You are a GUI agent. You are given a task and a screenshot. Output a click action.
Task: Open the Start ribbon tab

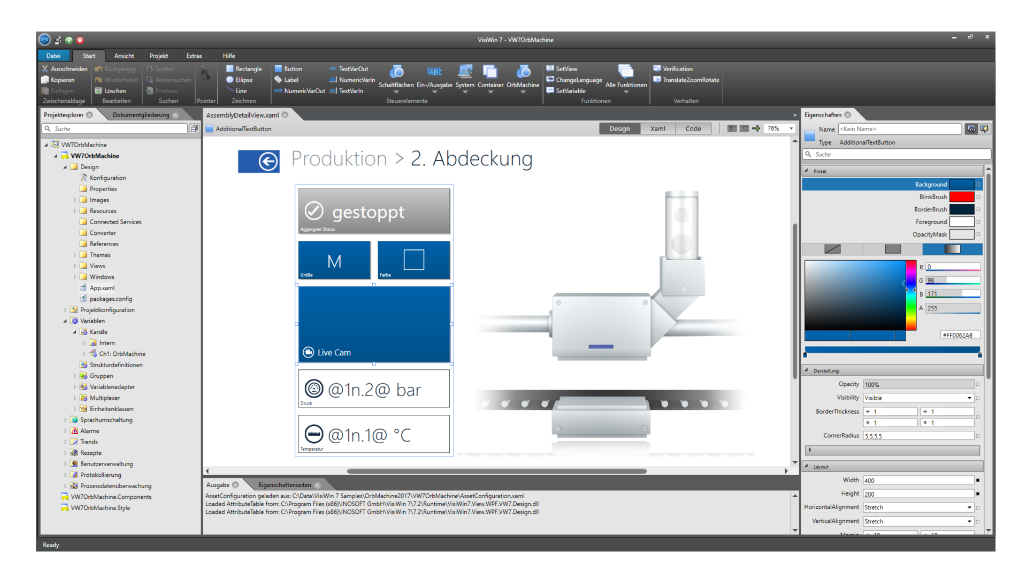pyautogui.click(x=88, y=56)
